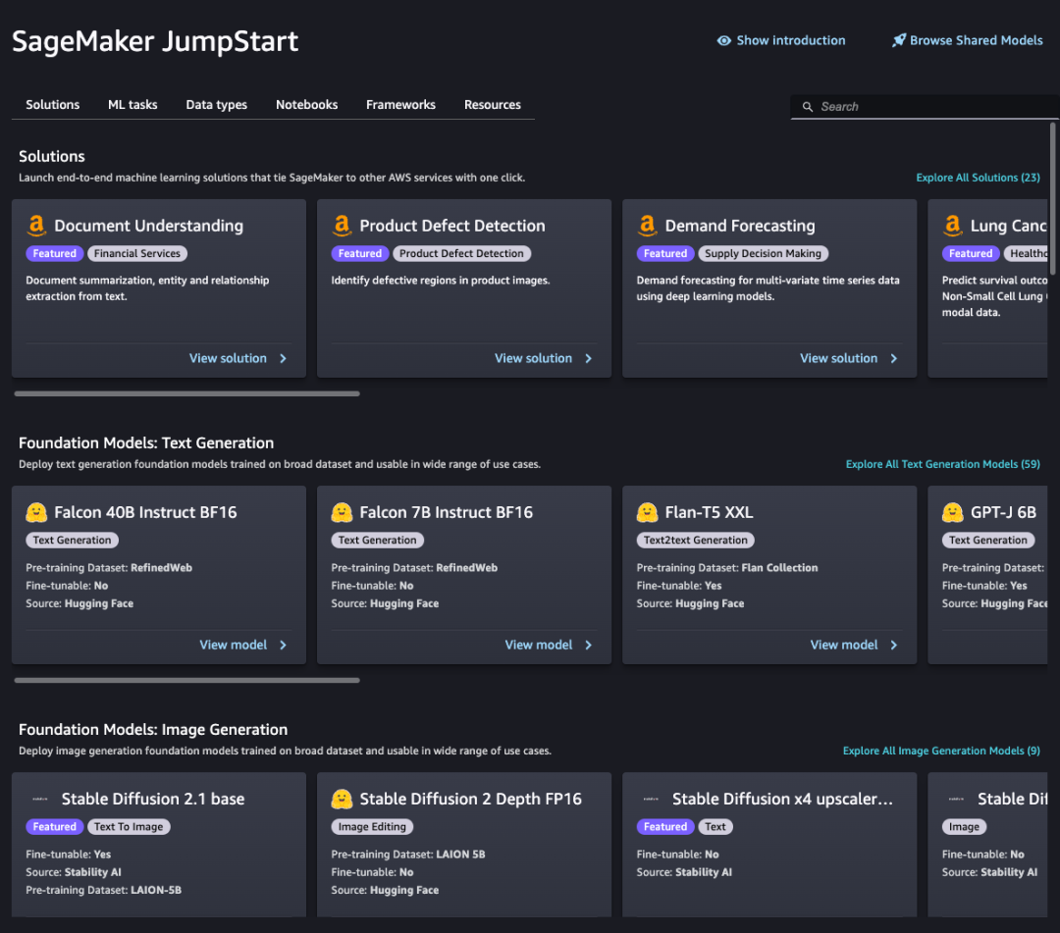Click the Foundation Models: Image Generation heading
This screenshot has height=933, width=1060.
[x=153, y=730]
